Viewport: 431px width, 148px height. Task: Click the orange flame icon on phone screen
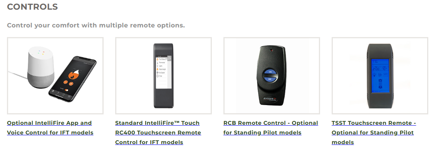(x=73, y=75)
